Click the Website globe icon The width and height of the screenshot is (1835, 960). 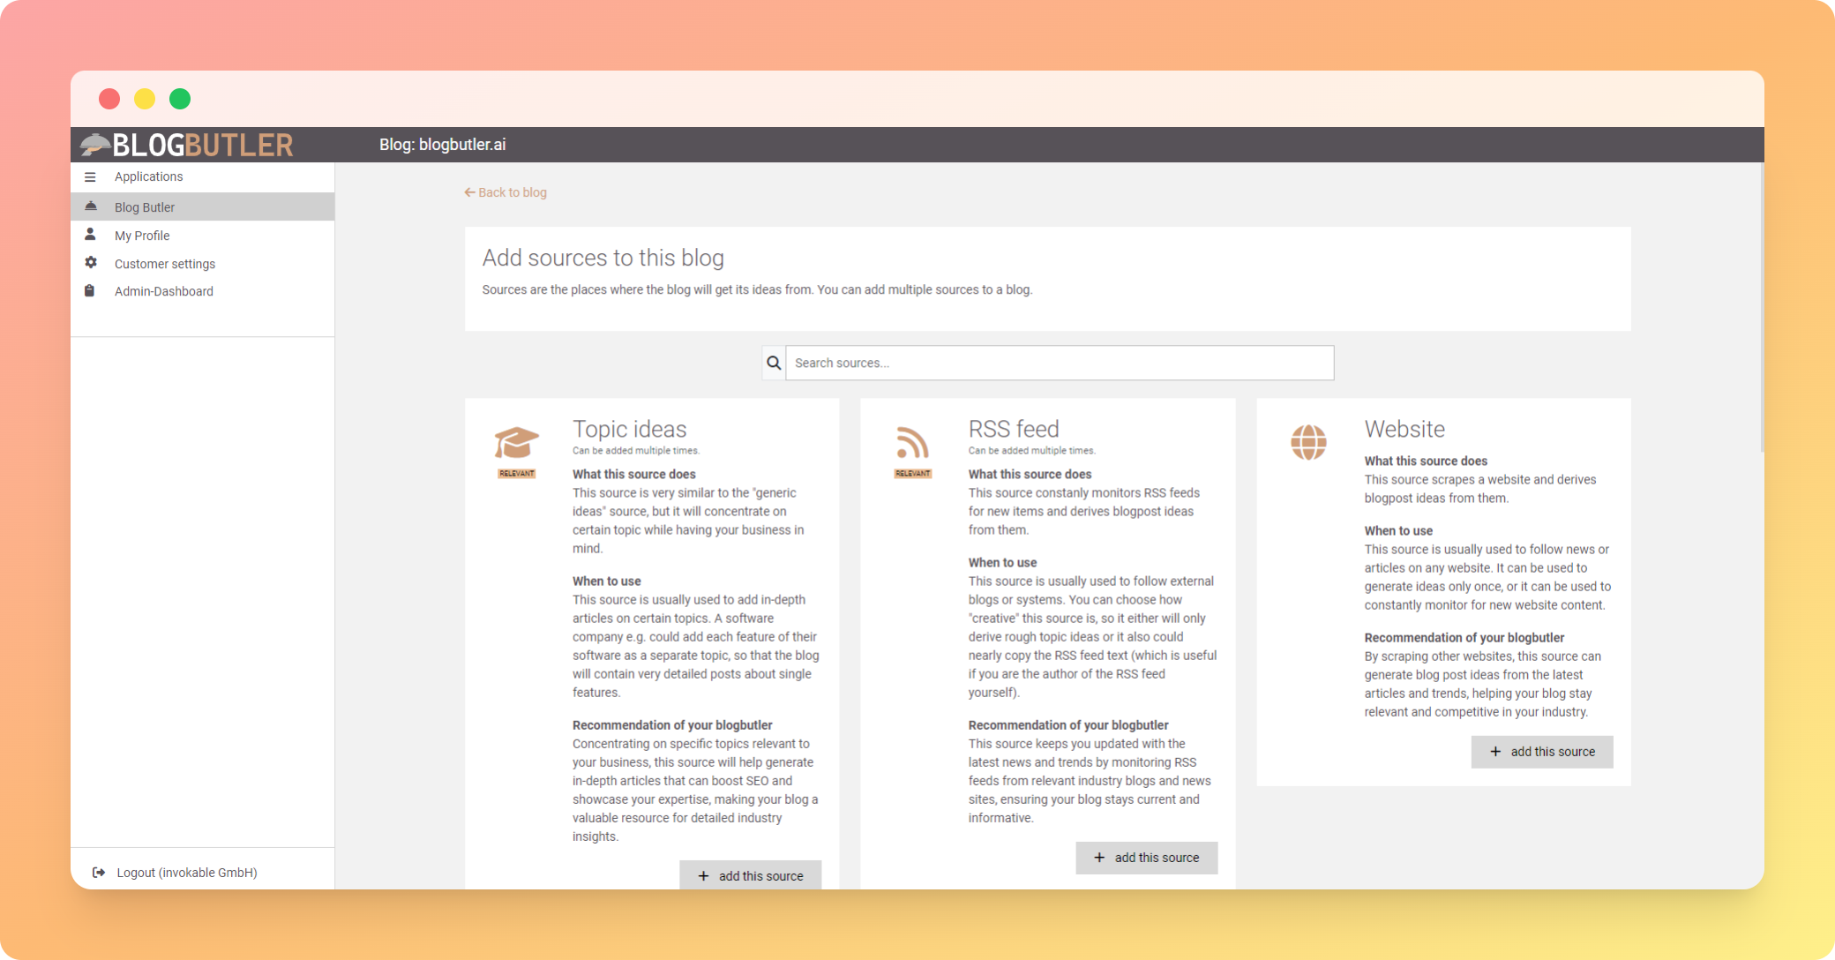pos(1308,442)
